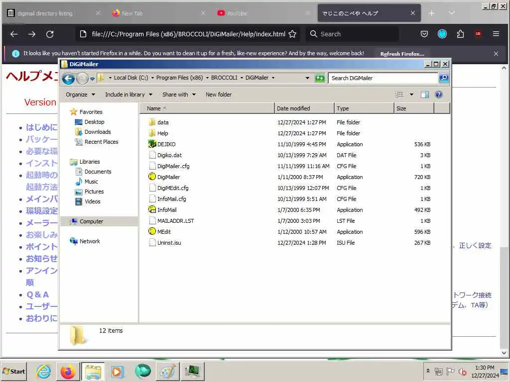Expand the BROCCOLI breadcrumb arrow
Viewport: 510px width, 382px height.
(x=242, y=78)
